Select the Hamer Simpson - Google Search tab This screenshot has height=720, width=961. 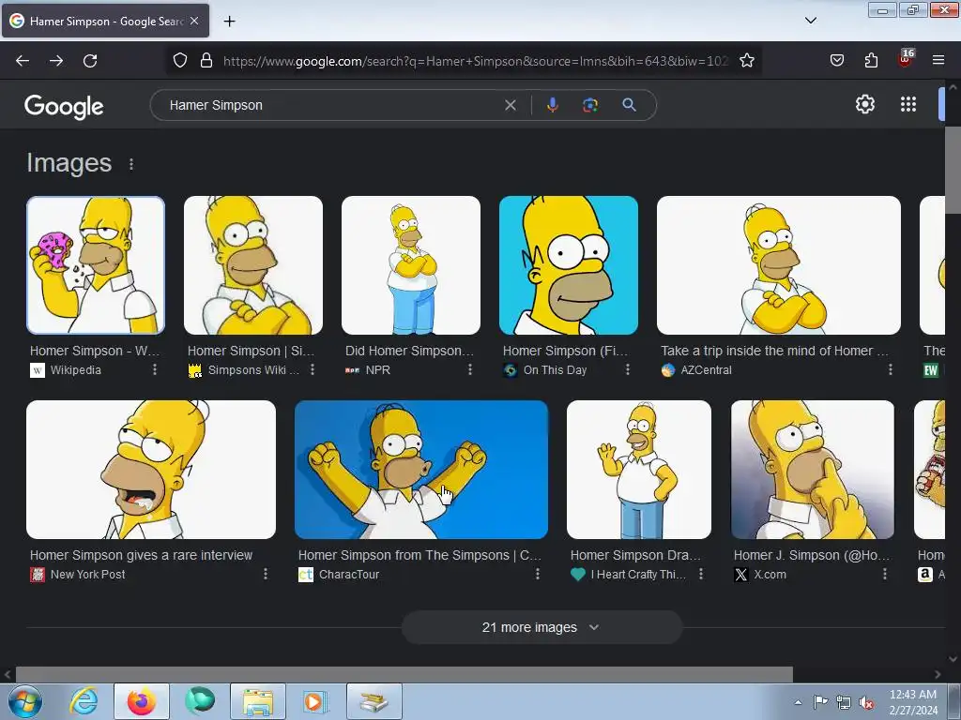[x=105, y=21]
